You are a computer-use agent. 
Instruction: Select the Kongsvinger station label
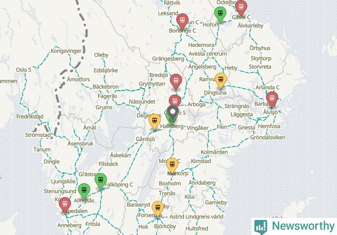pos(66,51)
